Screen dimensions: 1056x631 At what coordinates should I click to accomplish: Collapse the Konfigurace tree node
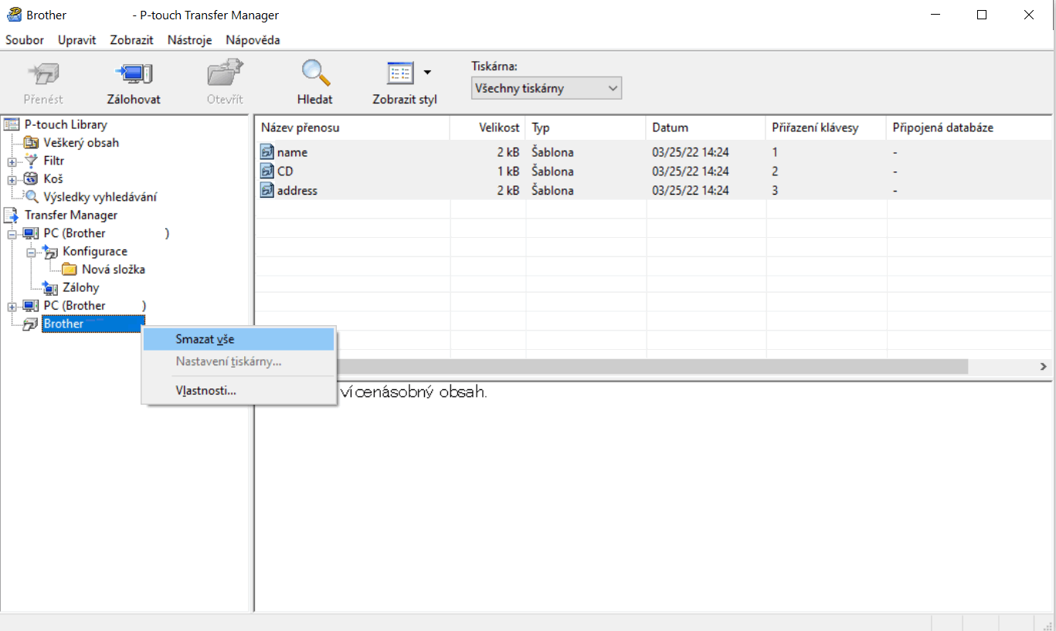(x=31, y=252)
